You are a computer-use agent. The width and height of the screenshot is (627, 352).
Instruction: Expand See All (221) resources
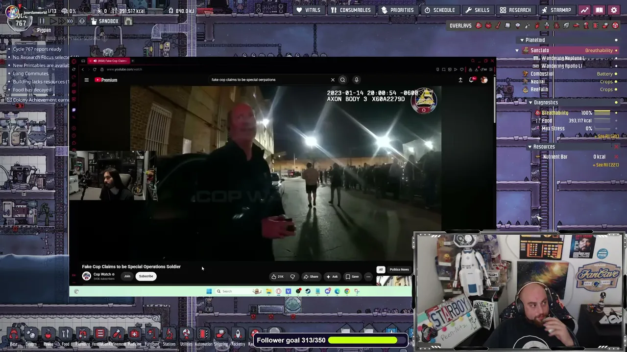click(606, 165)
